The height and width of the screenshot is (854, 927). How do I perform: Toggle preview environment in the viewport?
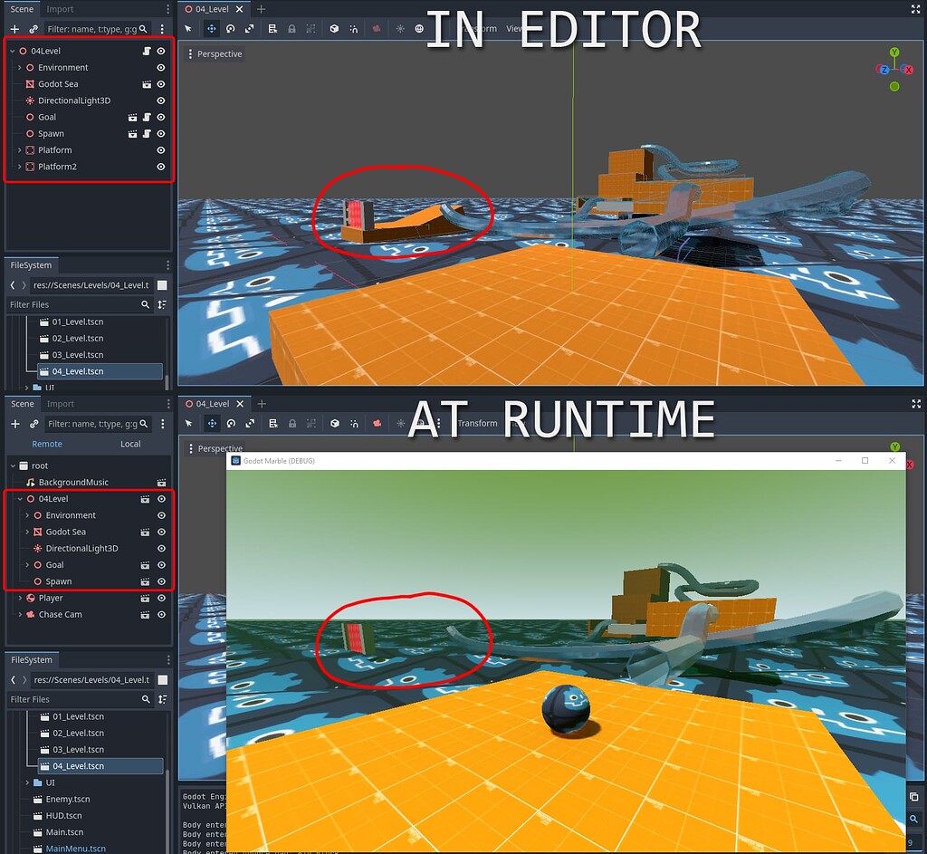(419, 28)
